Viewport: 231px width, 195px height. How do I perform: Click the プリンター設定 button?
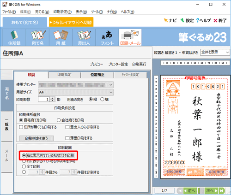point(118,64)
